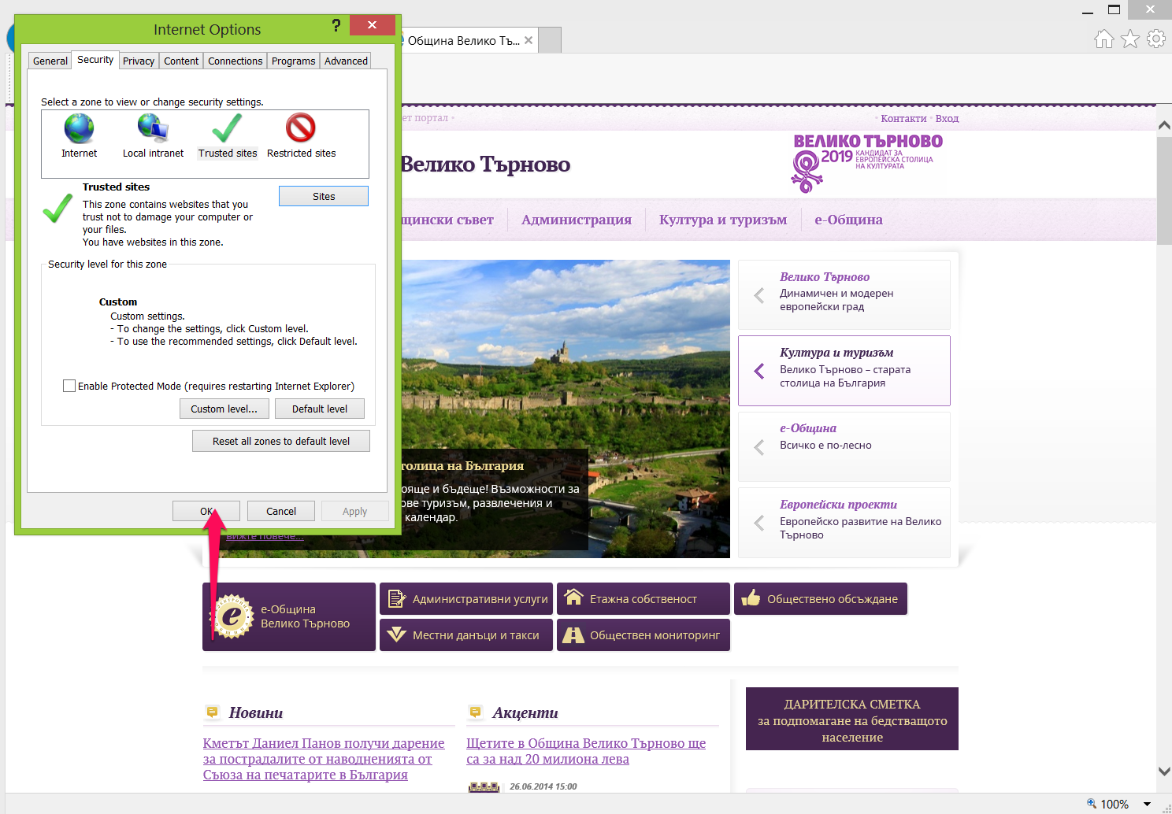
Task: Select the Internet zone globe icon
Action: click(79, 128)
